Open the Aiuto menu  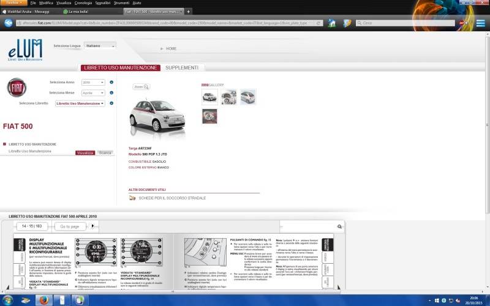click(137, 3)
